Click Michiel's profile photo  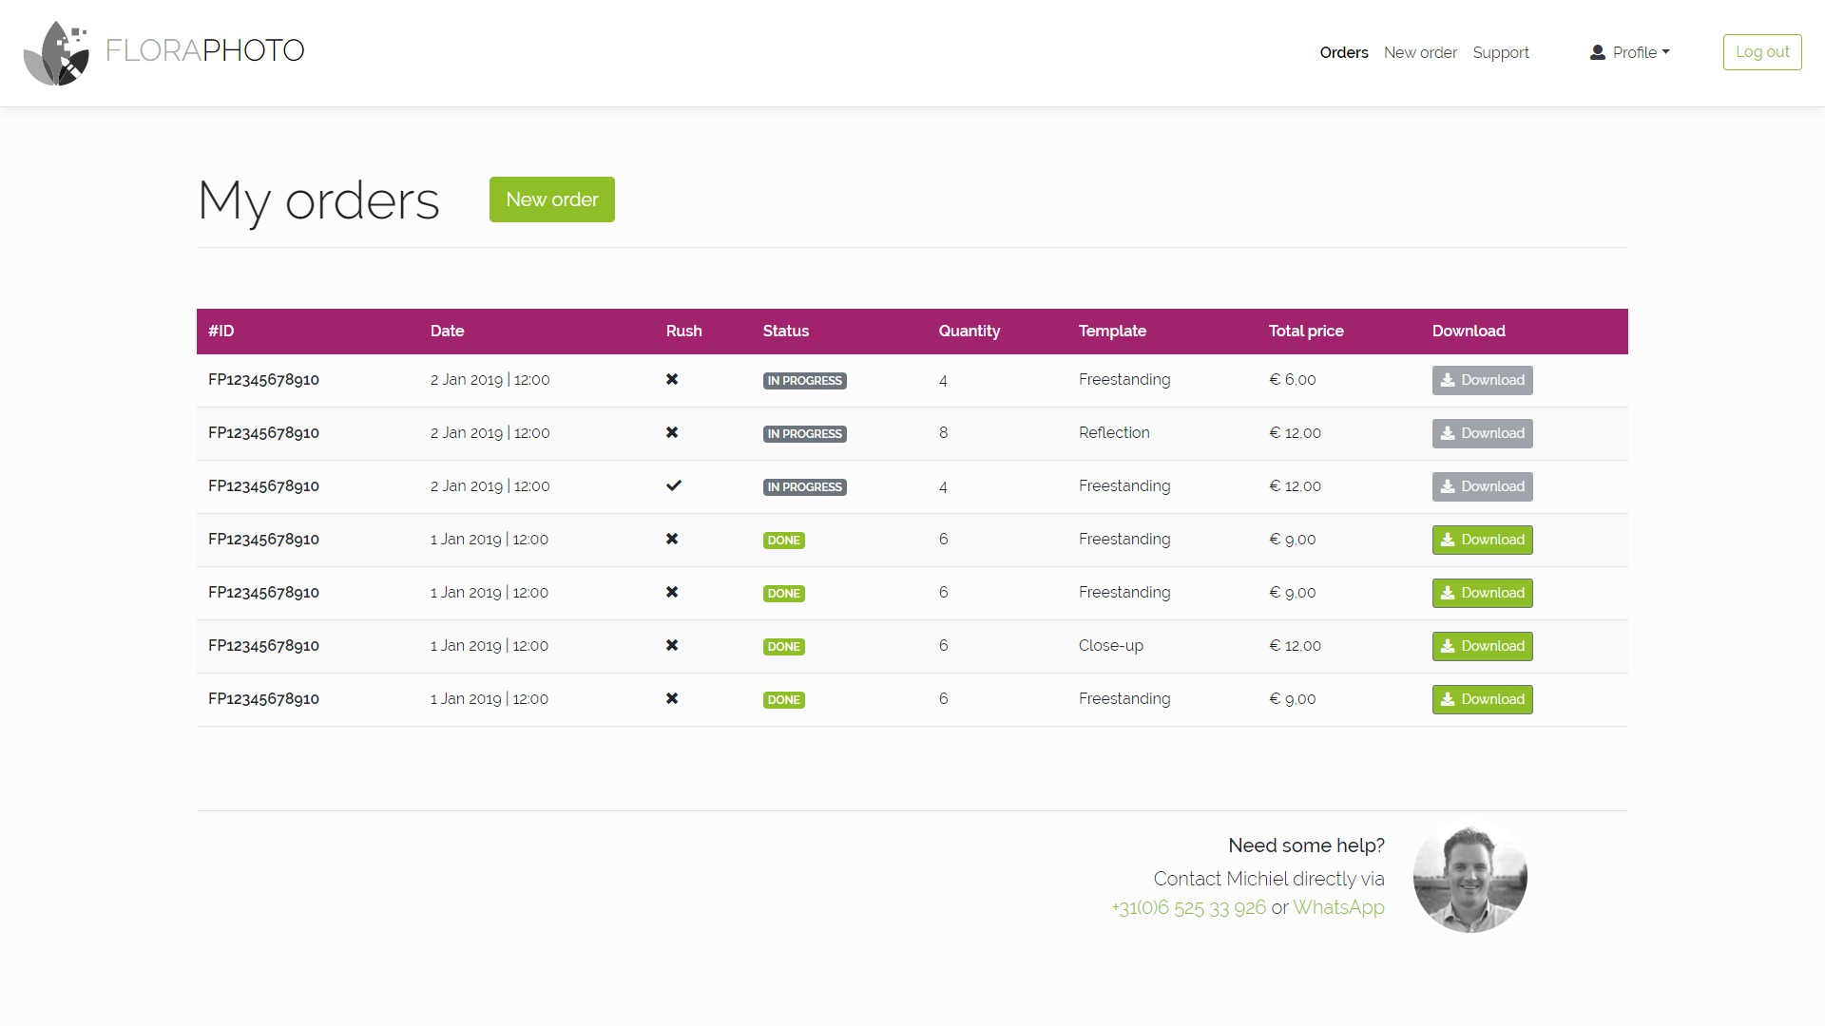click(1470, 876)
